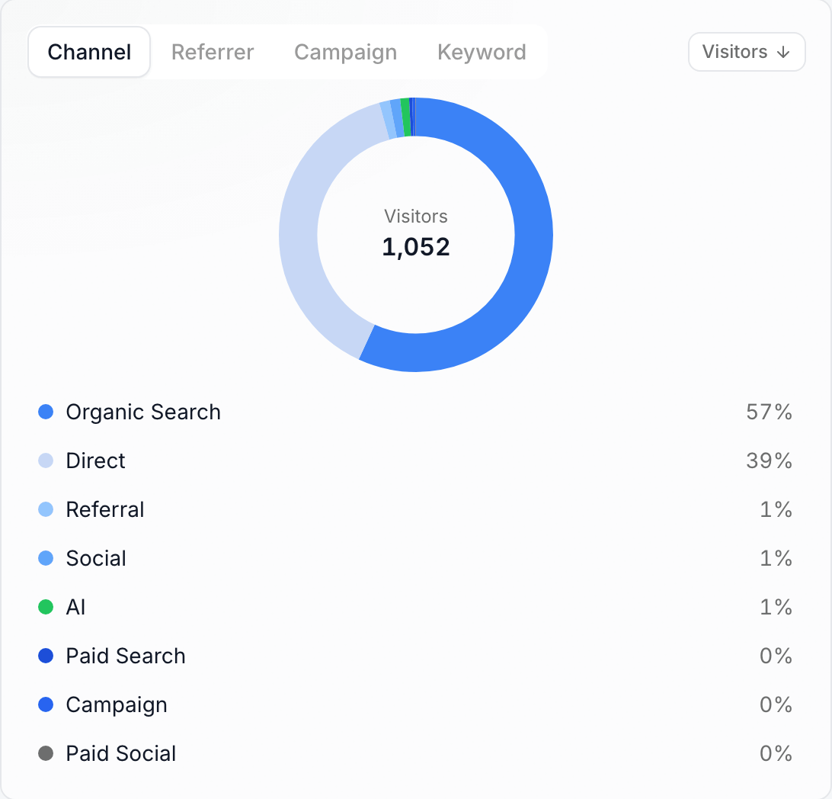Show the Keyword tab
This screenshot has height=799, width=832.
(482, 52)
